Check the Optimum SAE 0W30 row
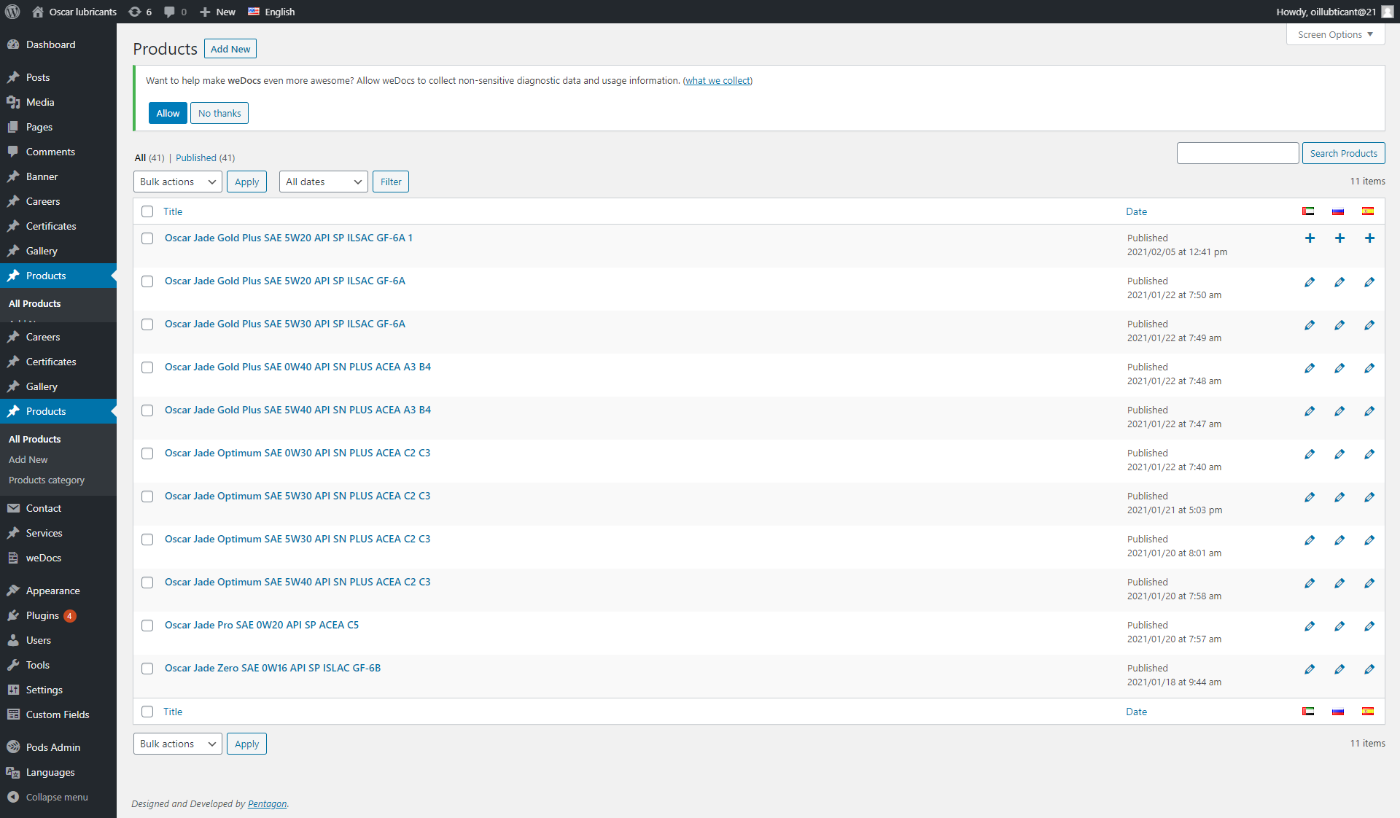The image size is (1400, 818). pyautogui.click(x=147, y=453)
